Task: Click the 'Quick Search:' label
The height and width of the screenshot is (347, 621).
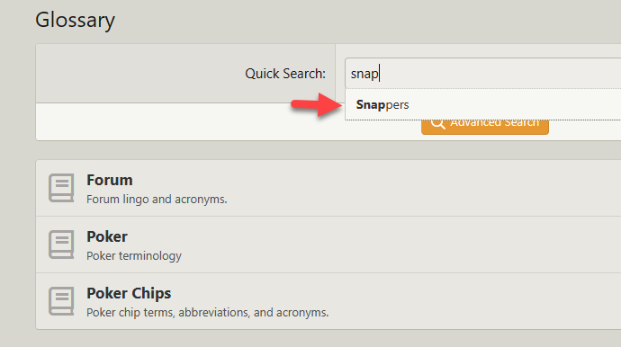Action: (x=285, y=74)
